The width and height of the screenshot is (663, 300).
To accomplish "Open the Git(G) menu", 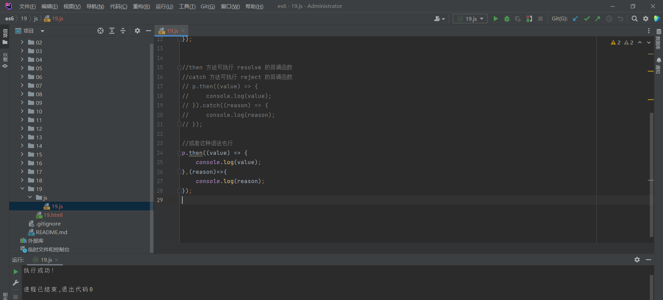I will (208, 6).
